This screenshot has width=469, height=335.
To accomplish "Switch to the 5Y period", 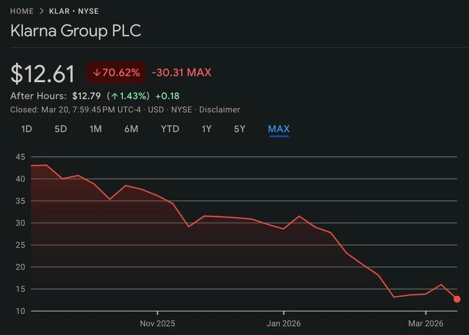I will [240, 129].
